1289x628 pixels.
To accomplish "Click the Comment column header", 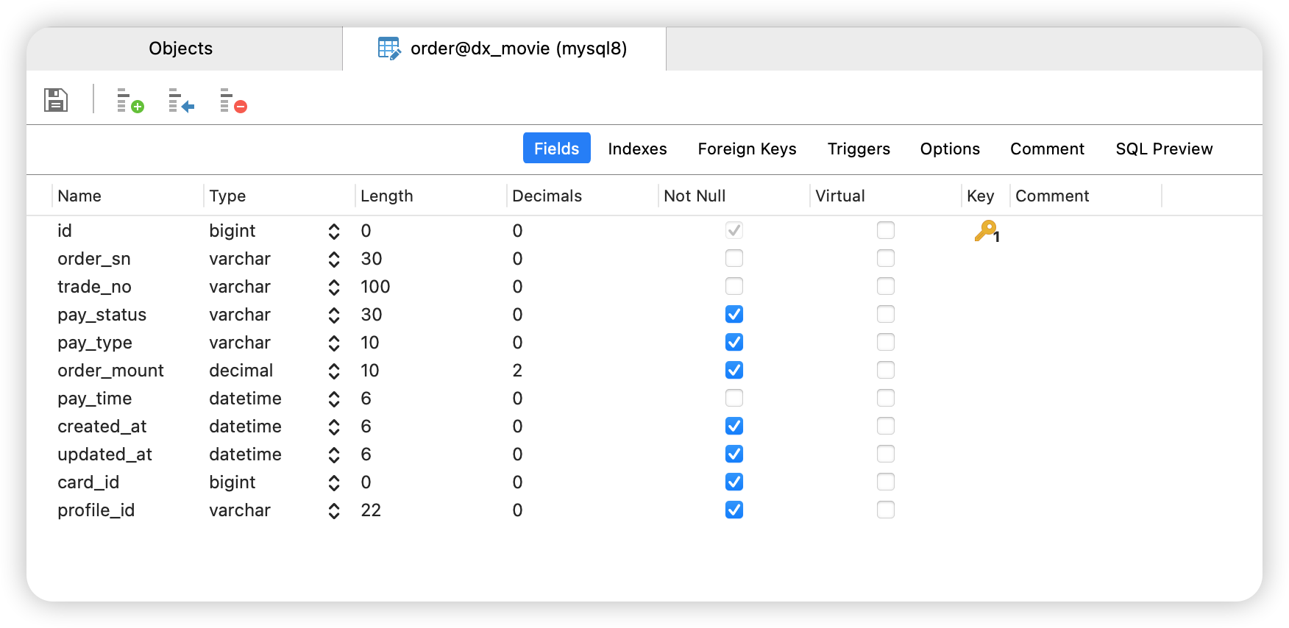I will click(1085, 196).
